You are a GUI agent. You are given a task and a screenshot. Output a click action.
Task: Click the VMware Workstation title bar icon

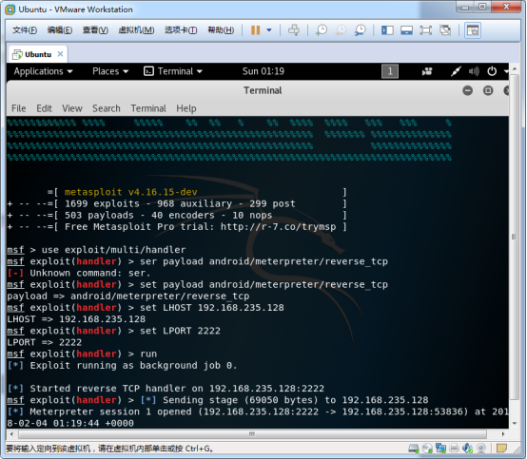pos(10,10)
